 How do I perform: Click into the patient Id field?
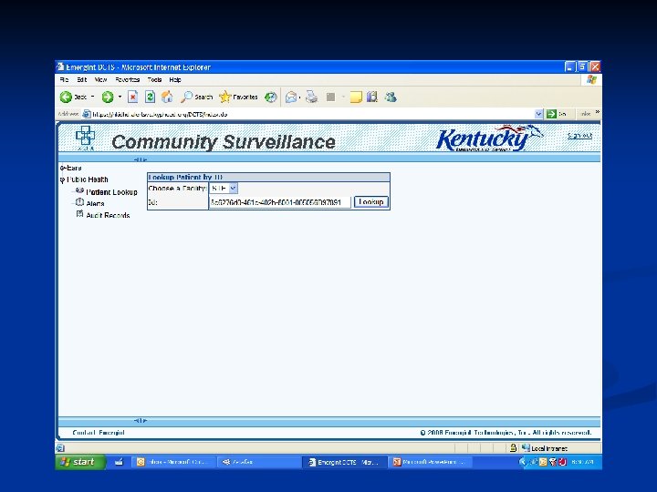tap(279, 202)
